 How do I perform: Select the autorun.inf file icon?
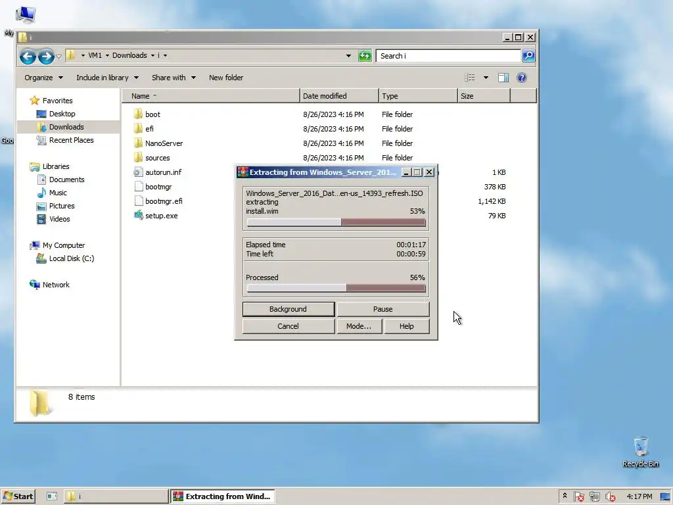click(138, 172)
